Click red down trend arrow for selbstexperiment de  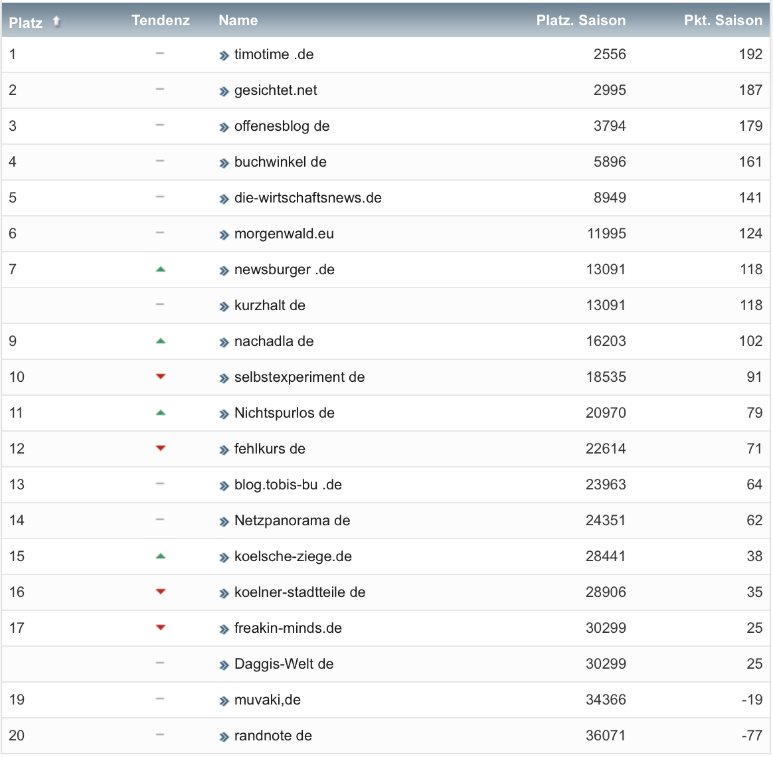tap(160, 377)
